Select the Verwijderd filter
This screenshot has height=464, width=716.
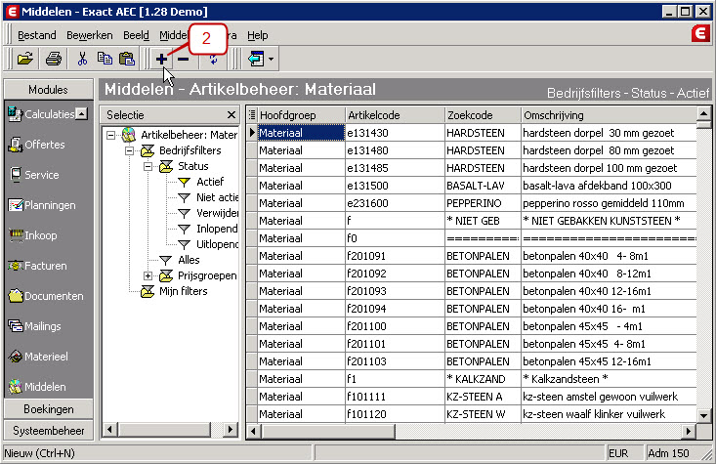[217, 213]
